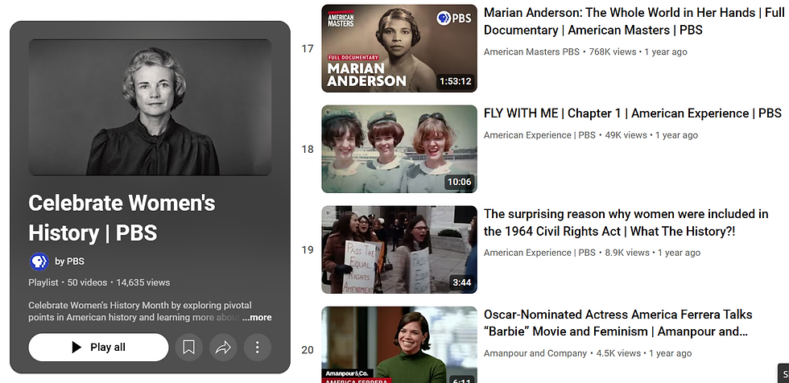Visit the American Masters PBS channel
789x383 pixels.
[x=531, y=51]
